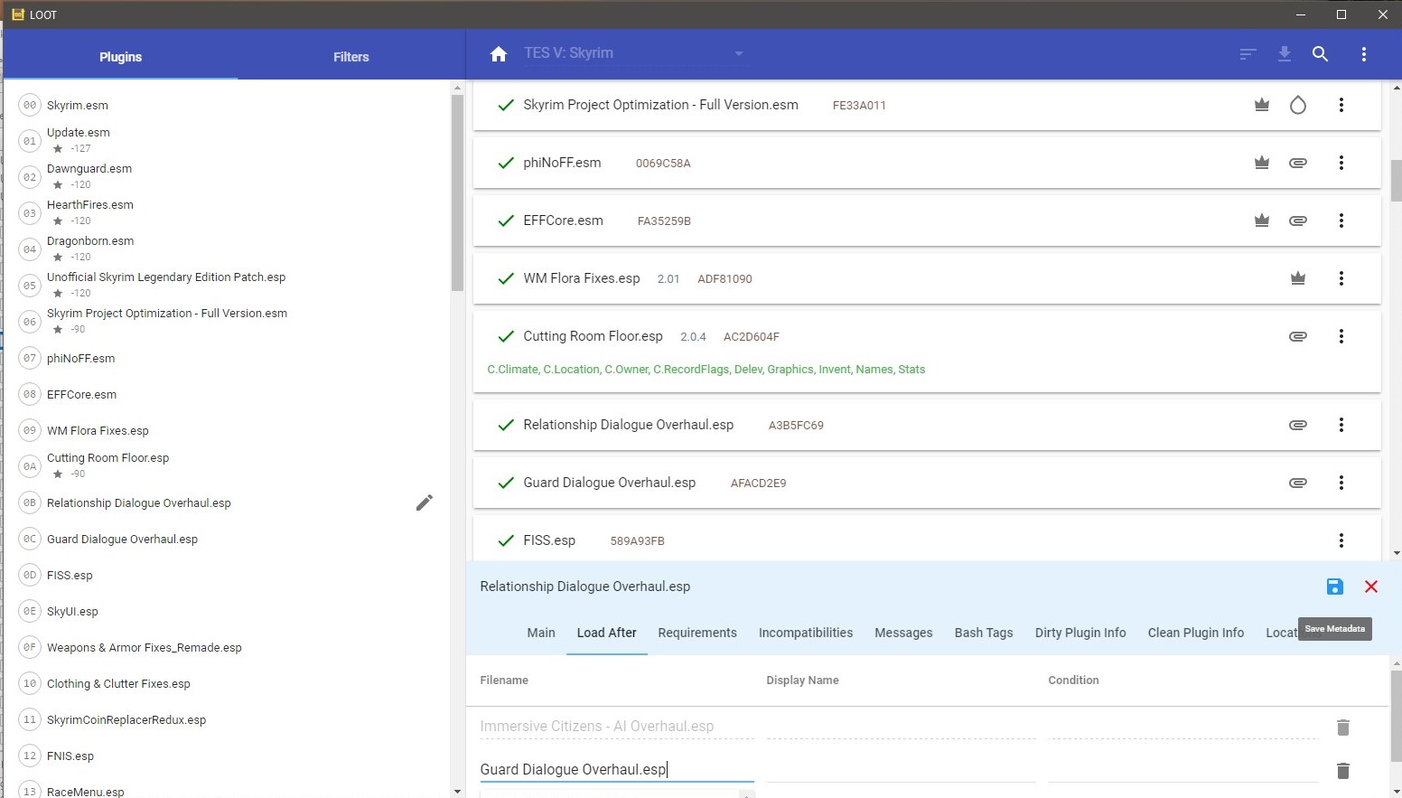Delete the Immersive Citizens load-after row
This screenshot has width=1402, height=798.
pos(1342,728)
